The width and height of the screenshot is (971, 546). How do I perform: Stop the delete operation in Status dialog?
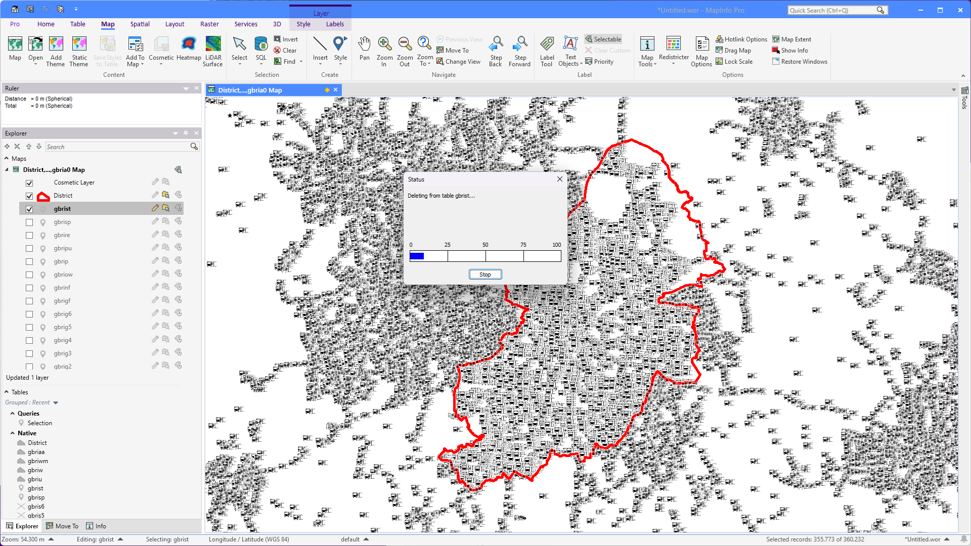(485, 275)
